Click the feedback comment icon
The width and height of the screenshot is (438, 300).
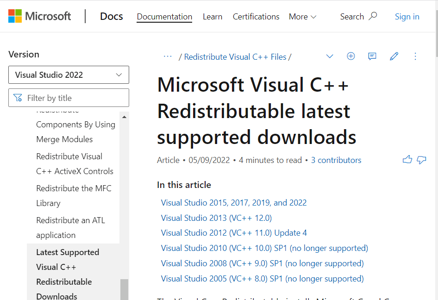pyautogui.click(x=372, y=56)
